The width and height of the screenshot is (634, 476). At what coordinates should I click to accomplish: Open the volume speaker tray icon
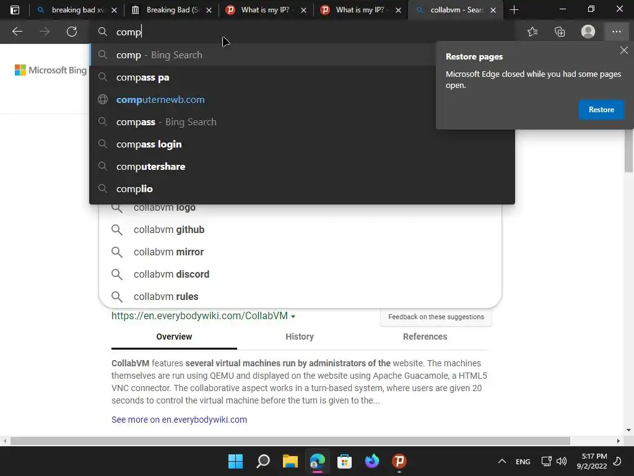(562, 461)
